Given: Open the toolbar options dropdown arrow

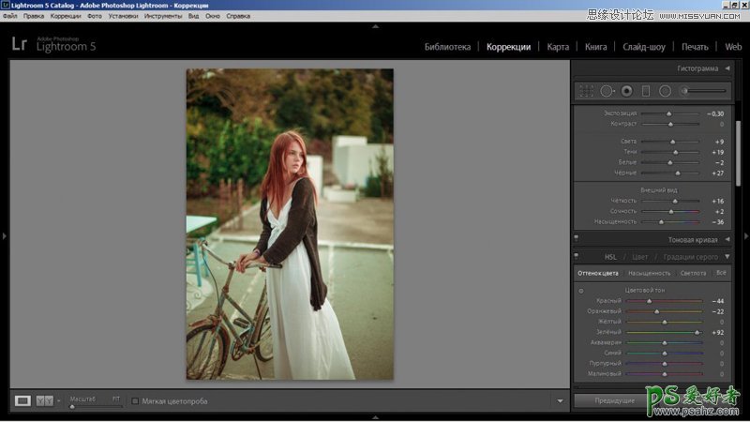Looking at the screenshot, I should point(560,401).
